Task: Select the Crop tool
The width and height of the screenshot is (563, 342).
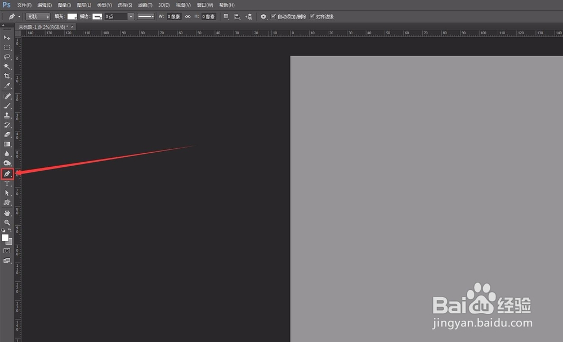Action: [7, 76]
